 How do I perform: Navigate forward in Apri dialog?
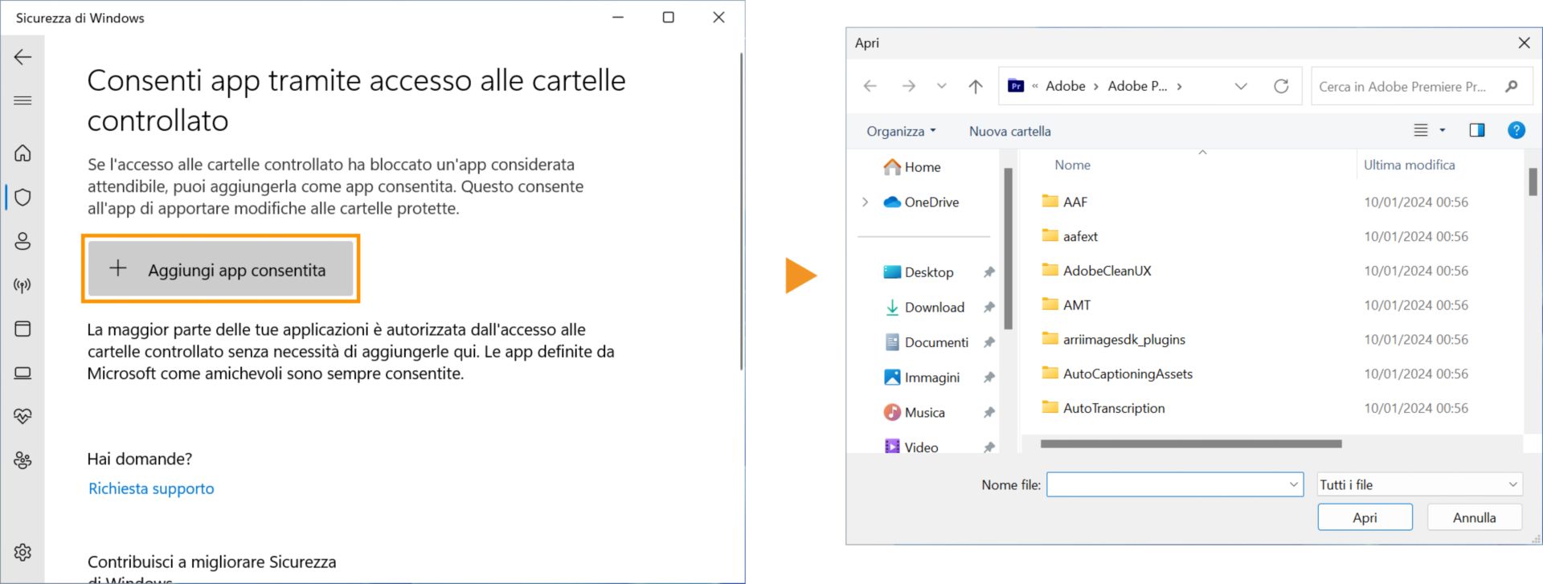click(x=909, y=86)
